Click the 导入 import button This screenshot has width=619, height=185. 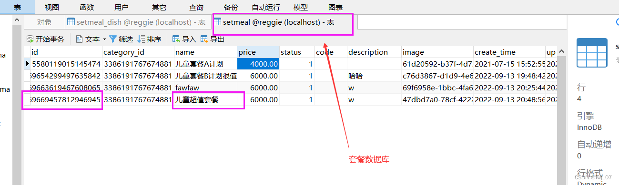click(184, 39)
